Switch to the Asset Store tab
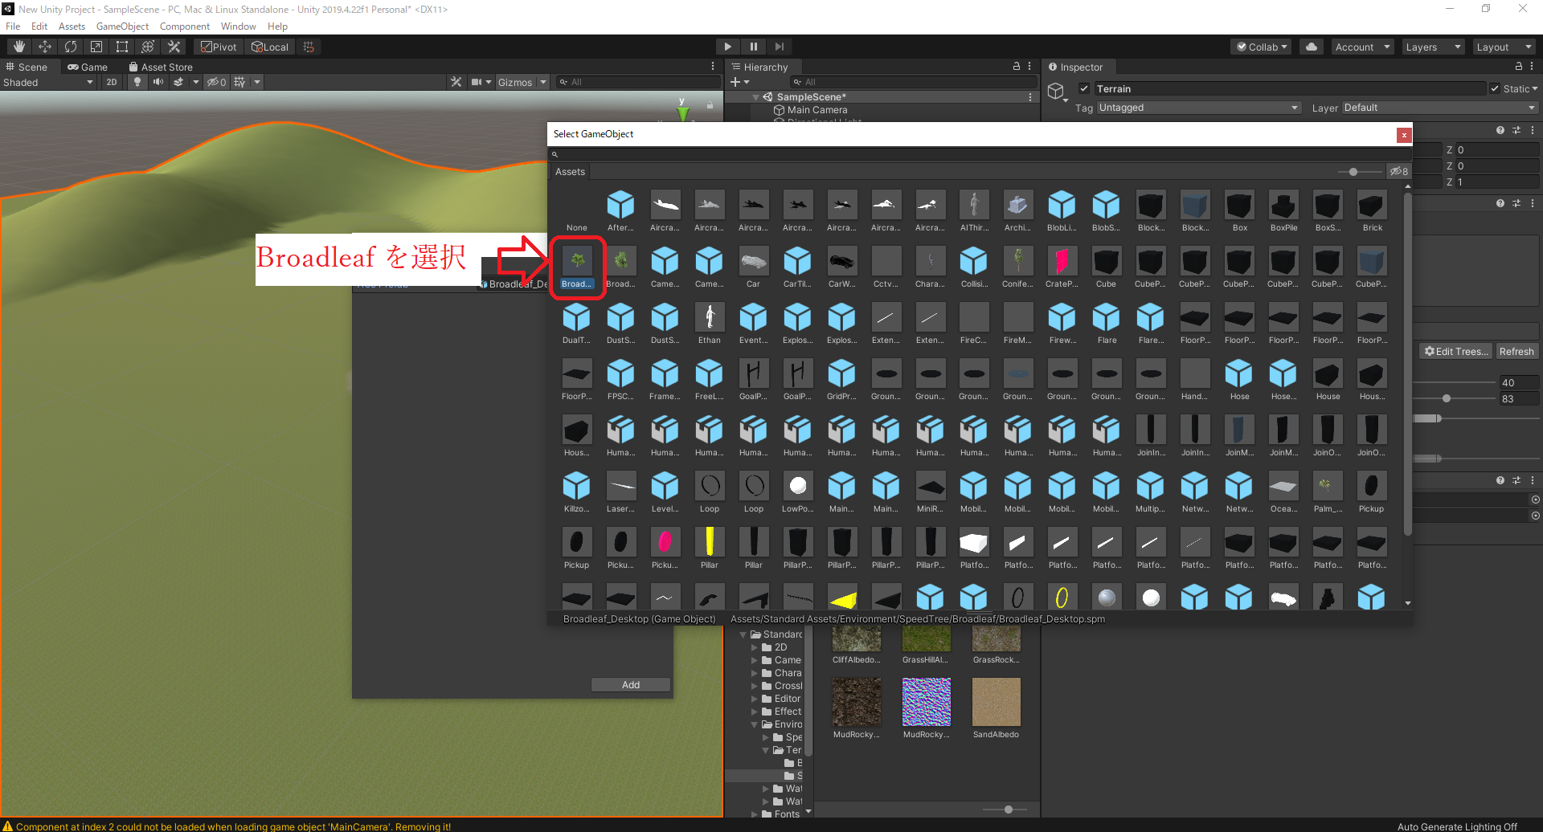The image size is (1543, 832). click(x=161, y=67)
